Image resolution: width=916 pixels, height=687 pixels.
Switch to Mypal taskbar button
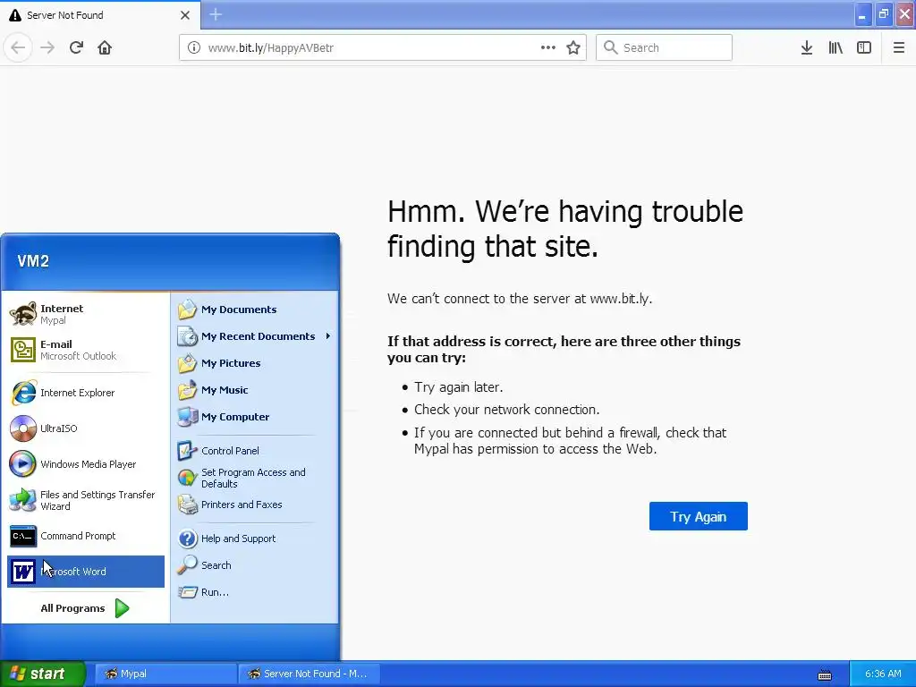pyautogui.click(x=165, y=674)
